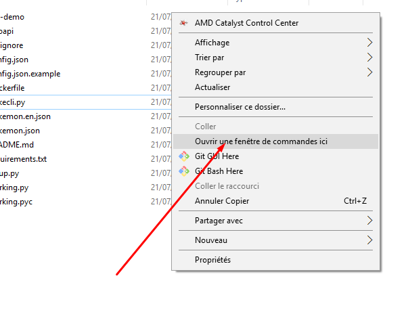Select the file ending in ckerfile
This screenshot has height=312, width=408.
(x=12, y=88)
